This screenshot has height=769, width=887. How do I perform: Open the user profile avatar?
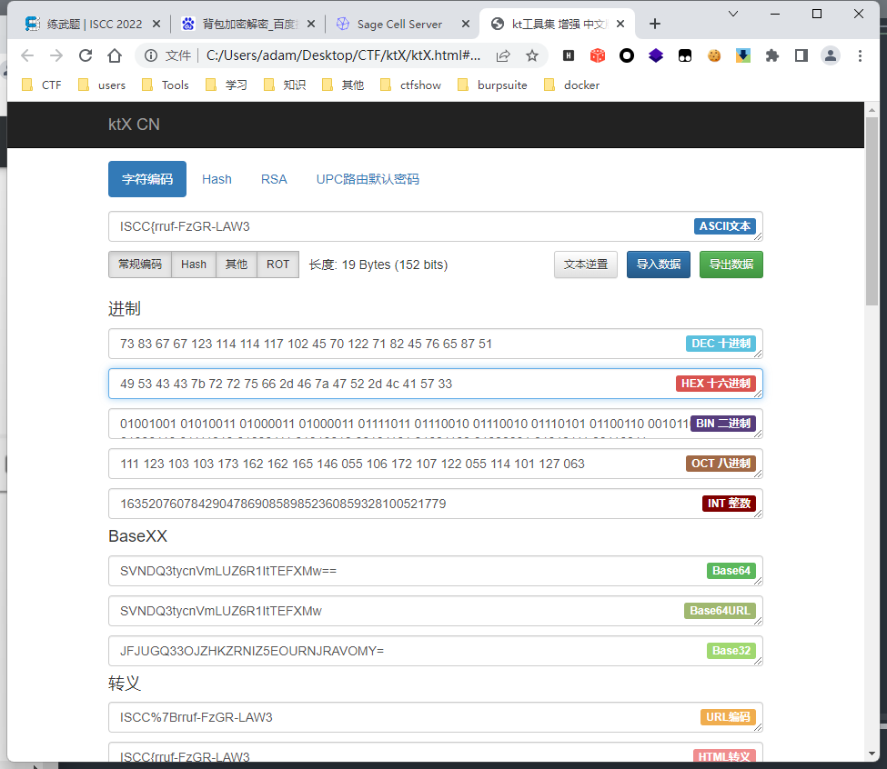click(x=831, y=55)
